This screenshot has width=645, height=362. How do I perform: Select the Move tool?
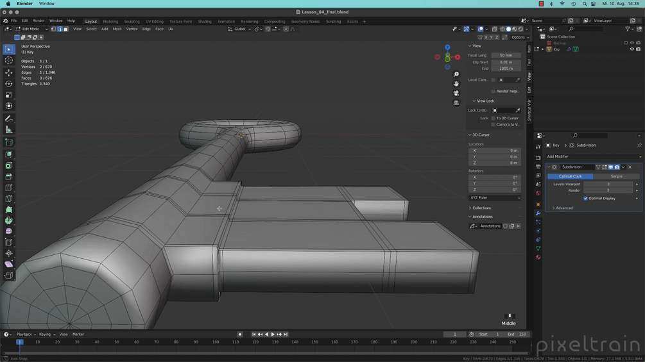(x=8, y=72)
